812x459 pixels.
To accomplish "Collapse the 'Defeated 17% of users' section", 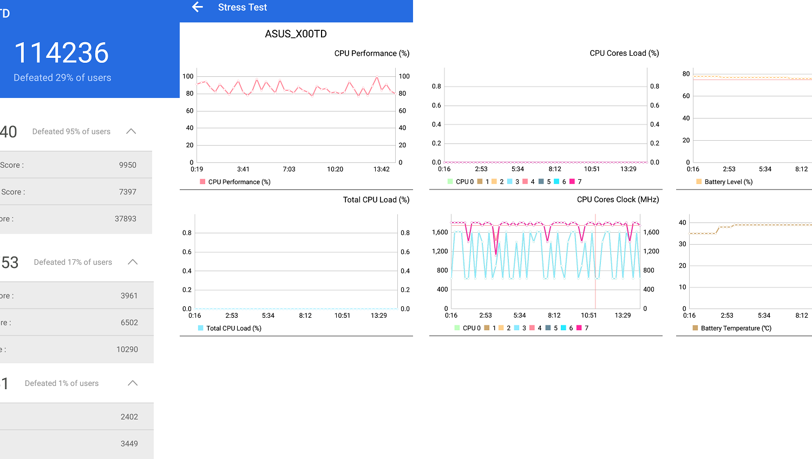I will (133, 262).
